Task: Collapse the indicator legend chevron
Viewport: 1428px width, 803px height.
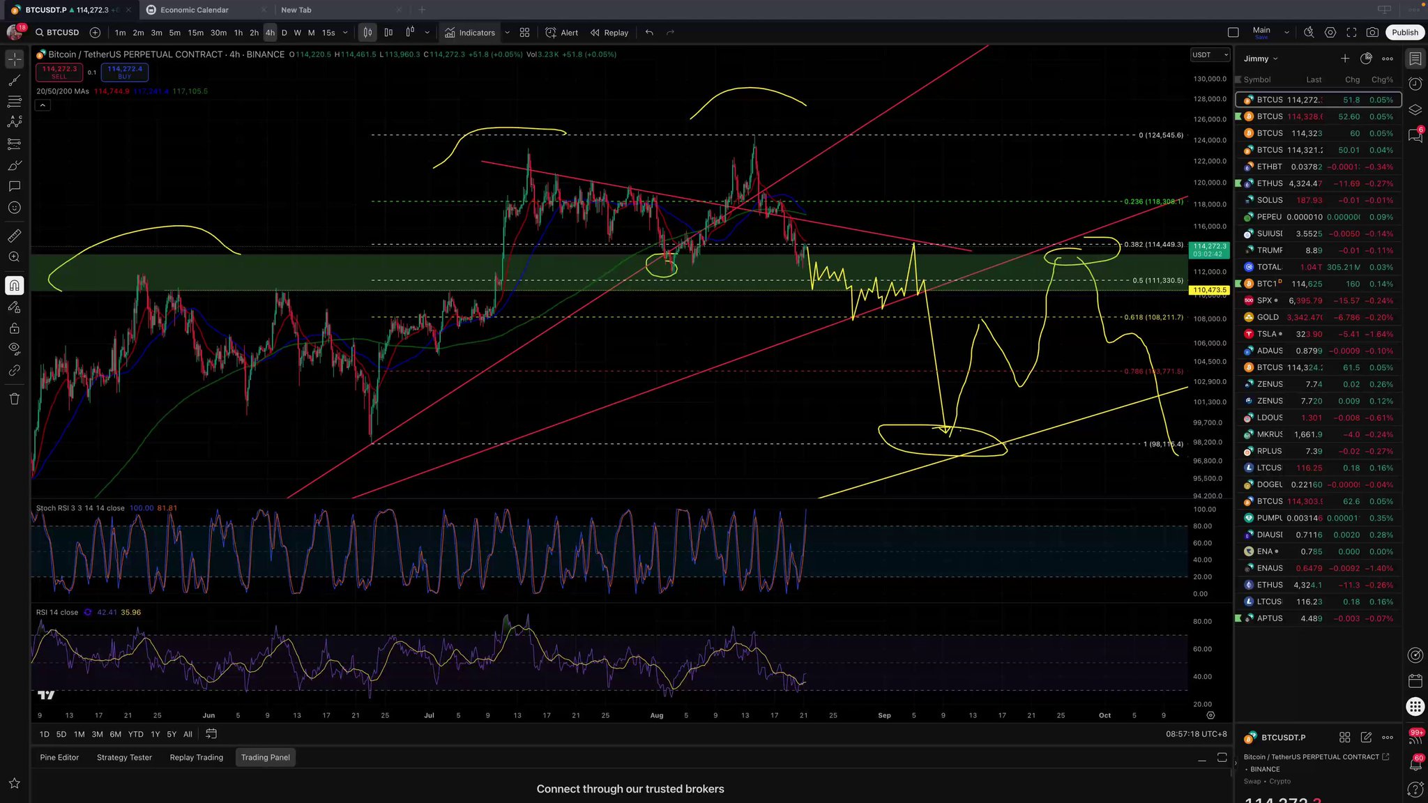Action: point(43,105)
